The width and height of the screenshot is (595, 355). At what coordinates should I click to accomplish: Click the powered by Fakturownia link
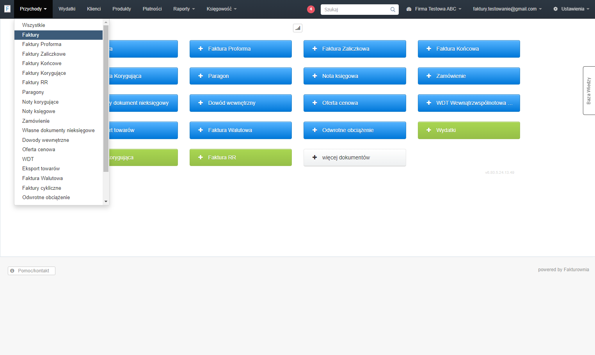563,270
